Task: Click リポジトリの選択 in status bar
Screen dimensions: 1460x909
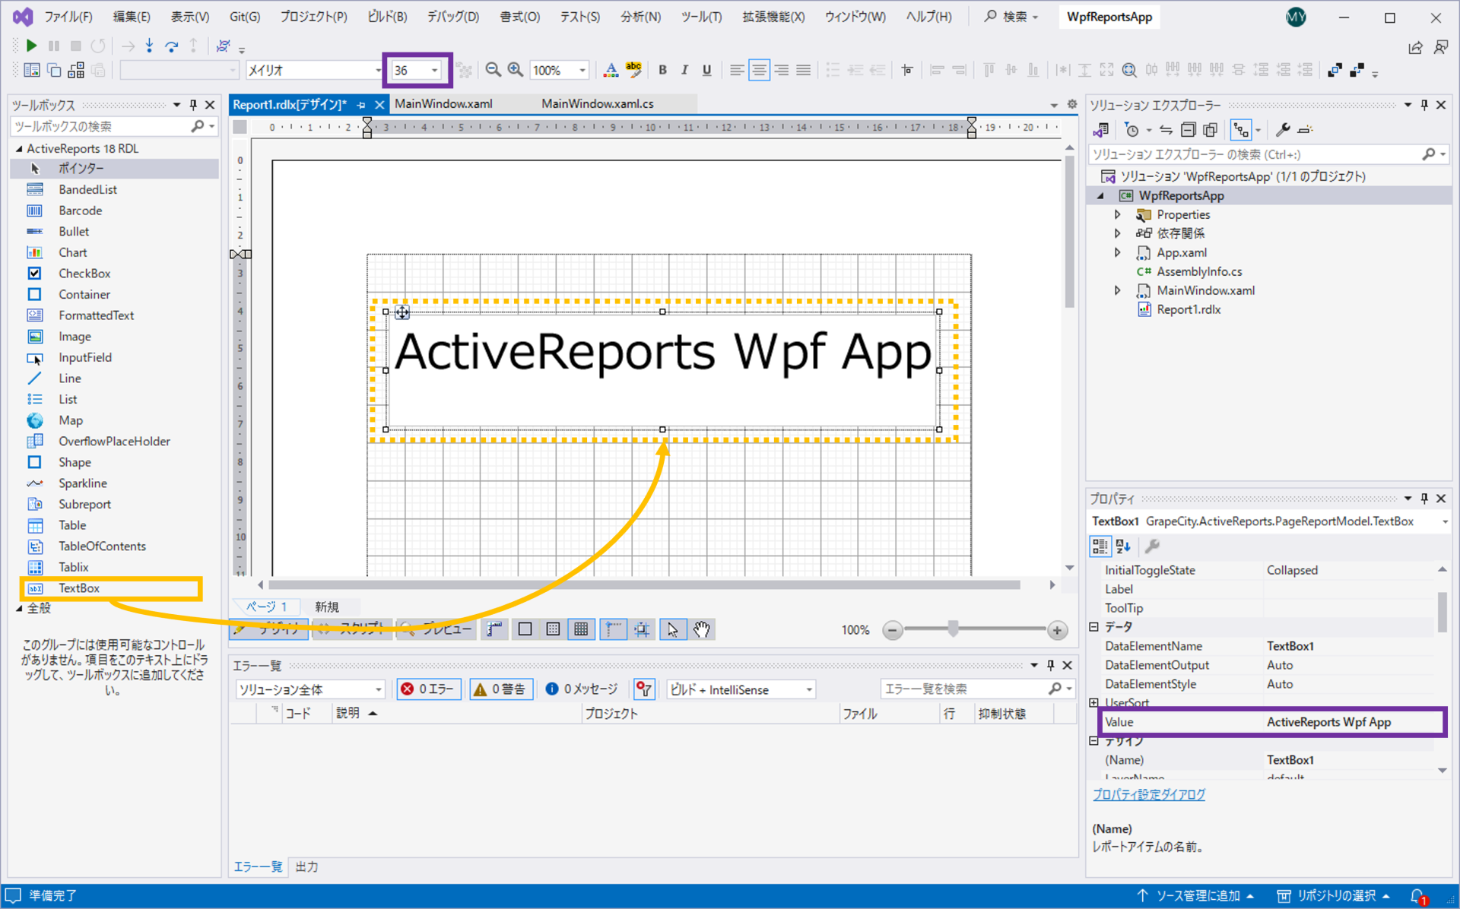Action: click(x=1334, y=896)
